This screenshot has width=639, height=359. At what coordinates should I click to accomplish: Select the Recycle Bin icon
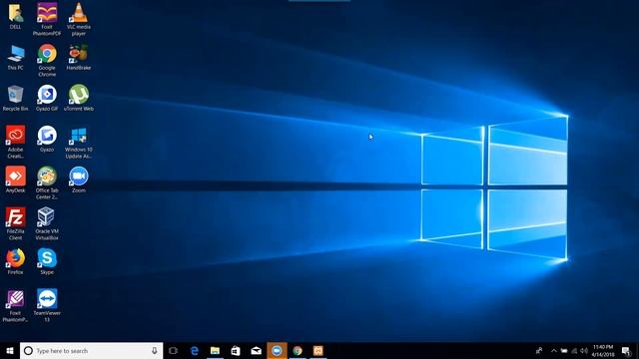pyautogui.click(x=16, y=98)
